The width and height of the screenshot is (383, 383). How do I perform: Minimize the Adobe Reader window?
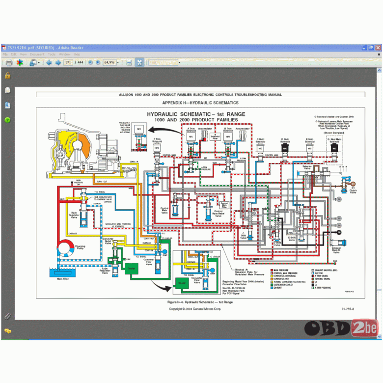click(x=364, y=48)
